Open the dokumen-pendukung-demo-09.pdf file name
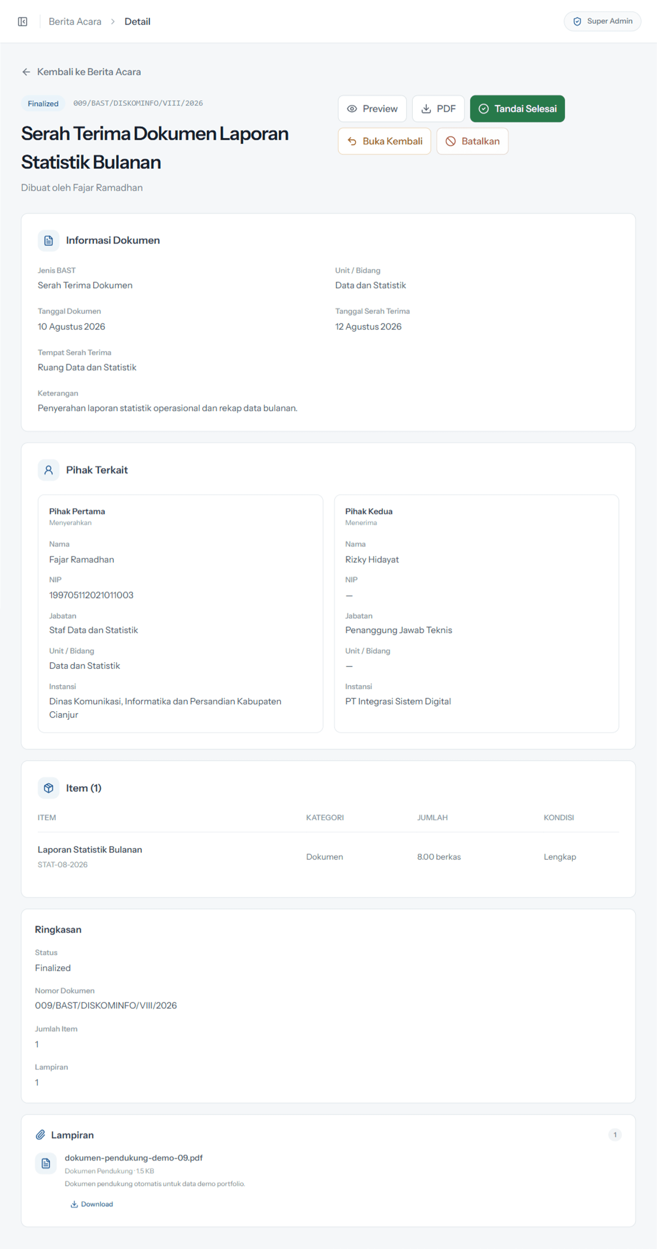The height and width of the screenshot is (1249, 657). click(x=134, y=1158)
